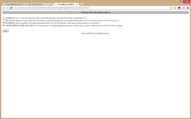This screenshot has height=119, width=191.
Task: Click the Add dir attribute label text
Action: (17, 26)
